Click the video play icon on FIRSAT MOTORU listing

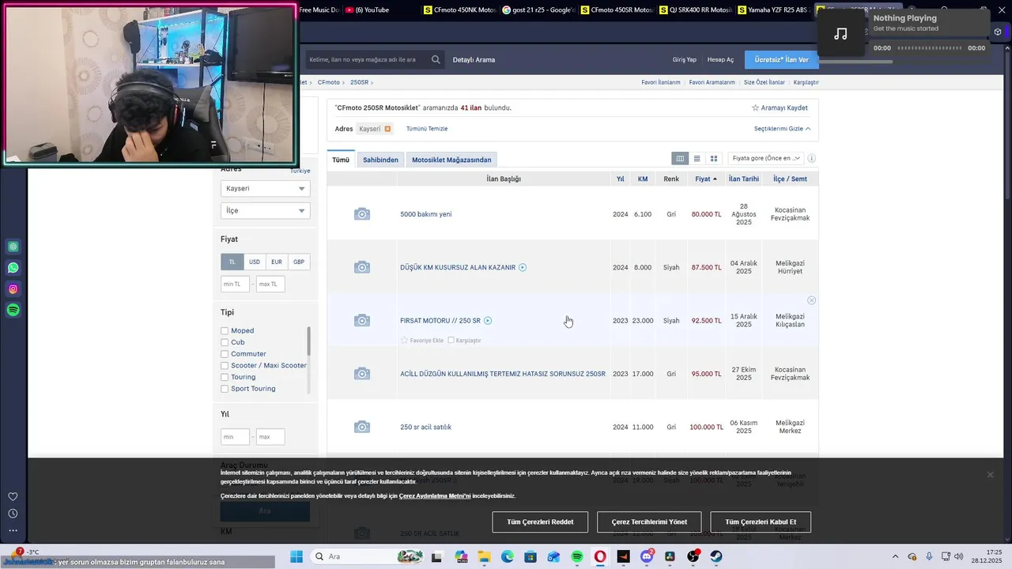(x=488, y=321)
